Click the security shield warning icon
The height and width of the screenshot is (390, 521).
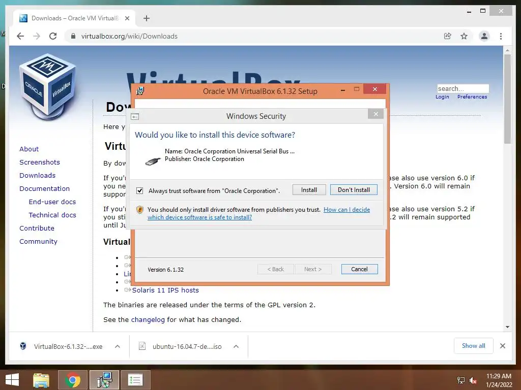coord(140,210)
